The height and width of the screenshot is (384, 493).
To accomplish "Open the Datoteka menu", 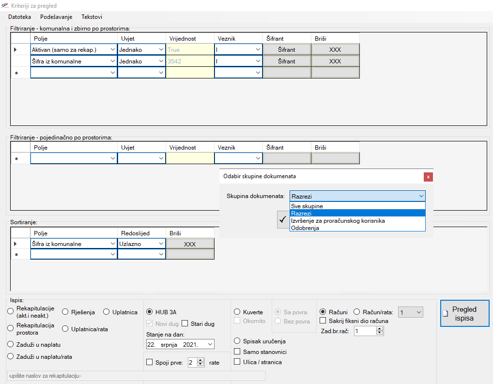I will coord(19,16).
